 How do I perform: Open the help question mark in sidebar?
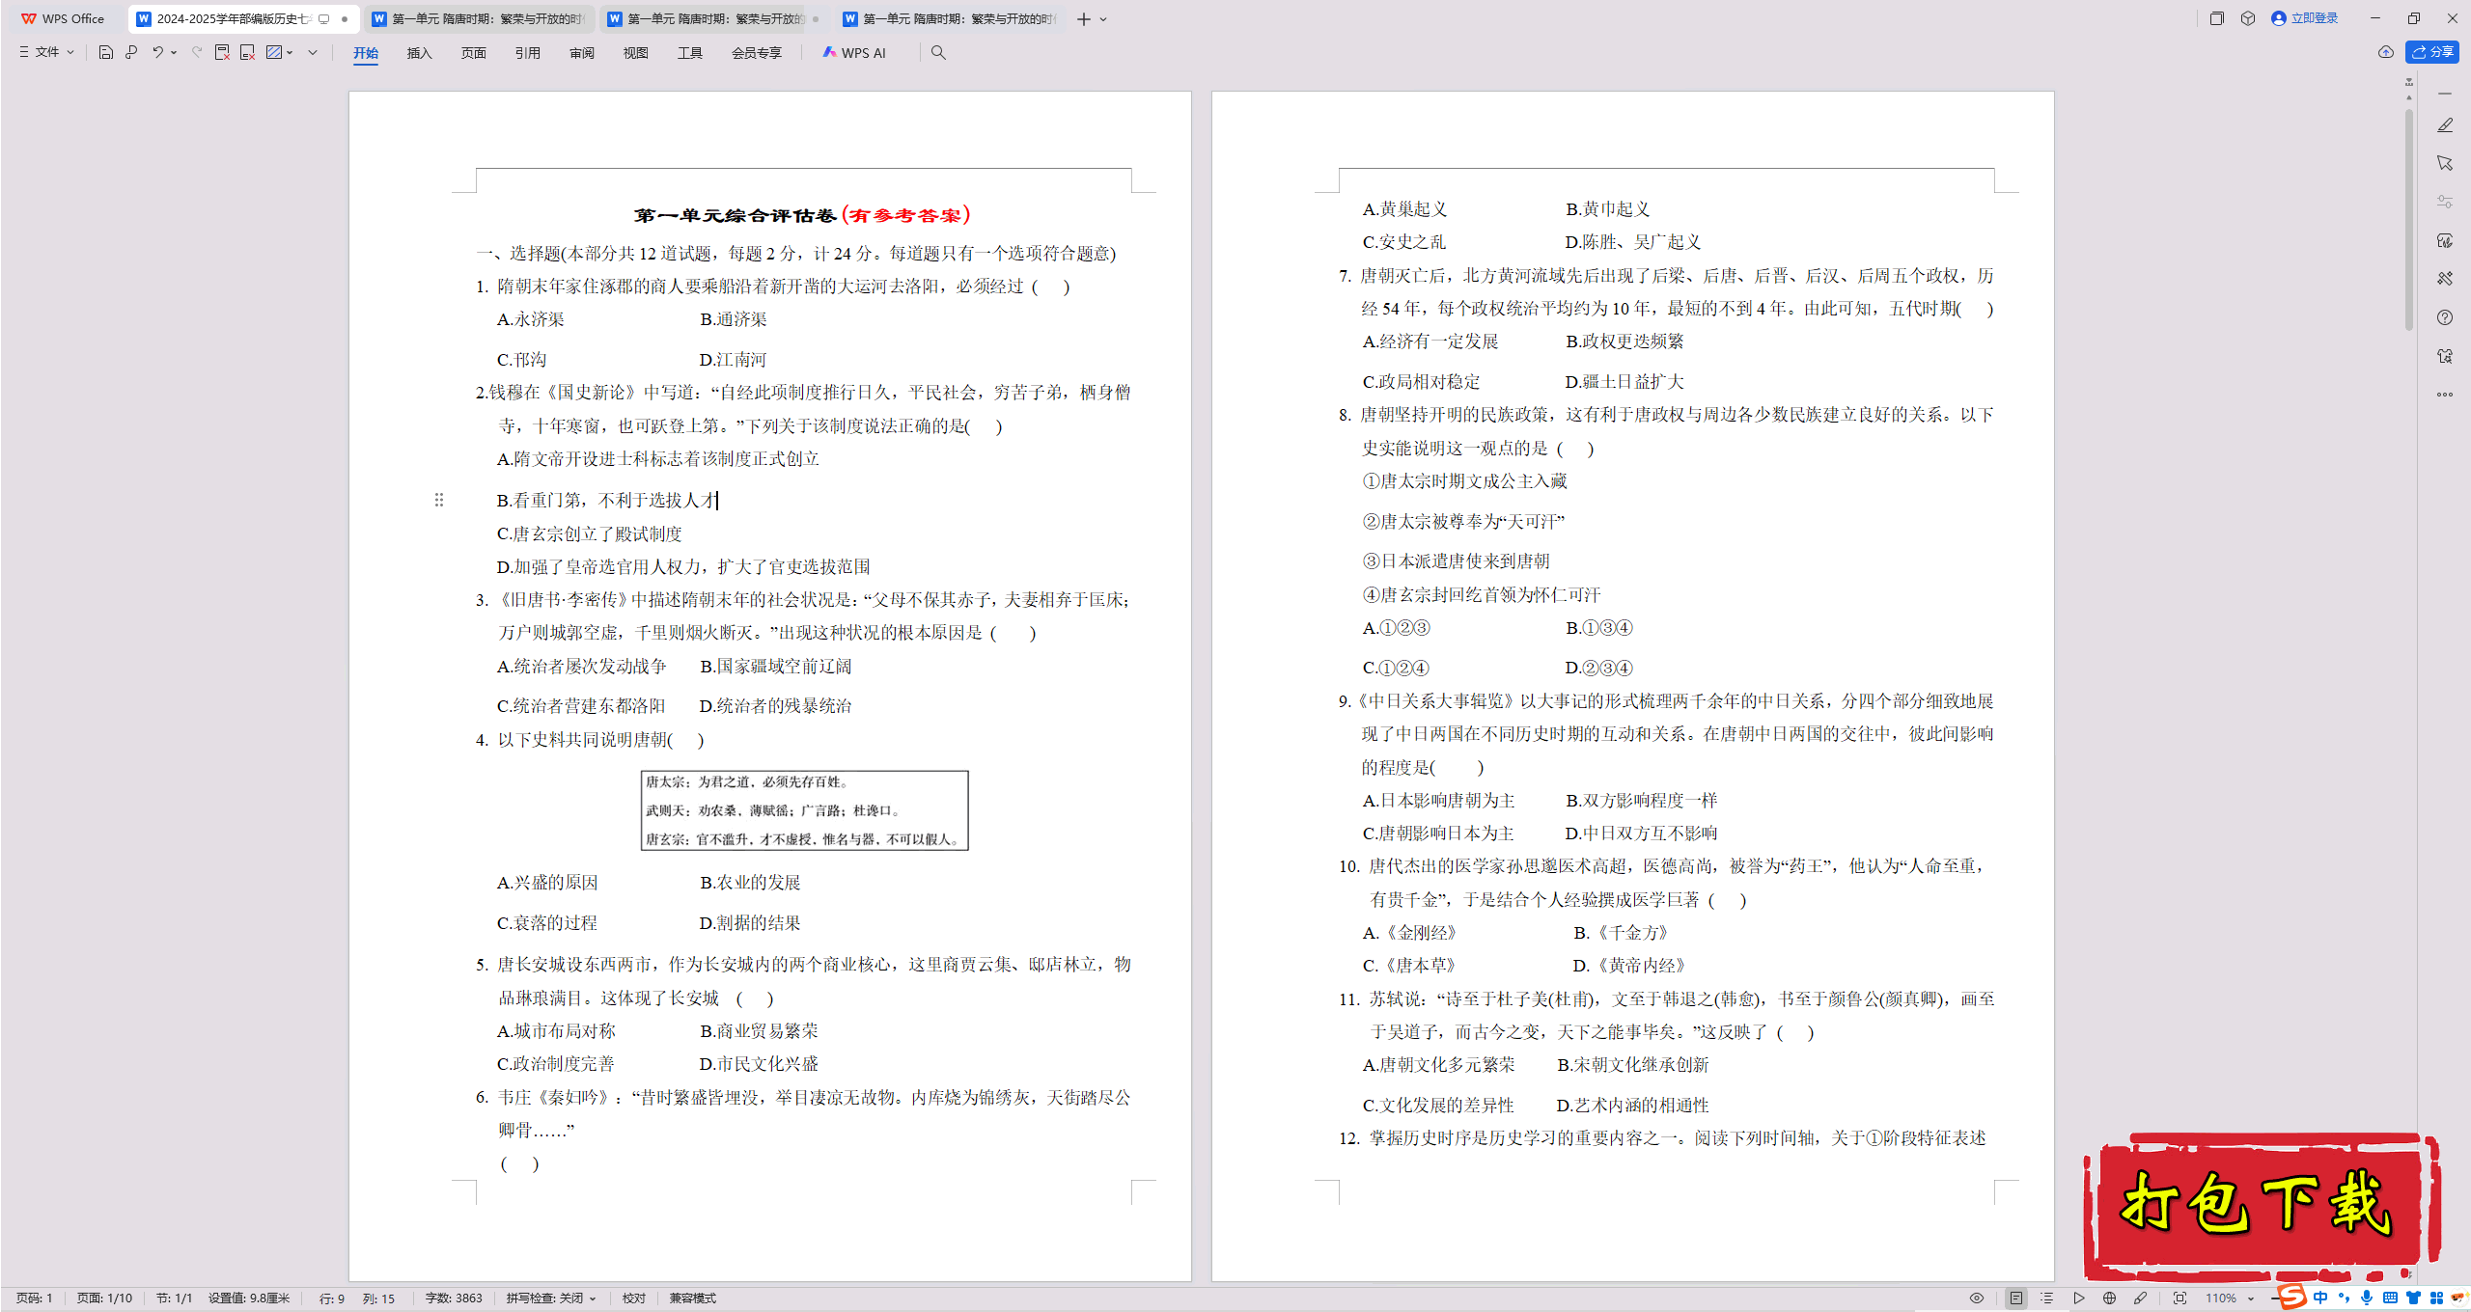[x=2444, y=317]
